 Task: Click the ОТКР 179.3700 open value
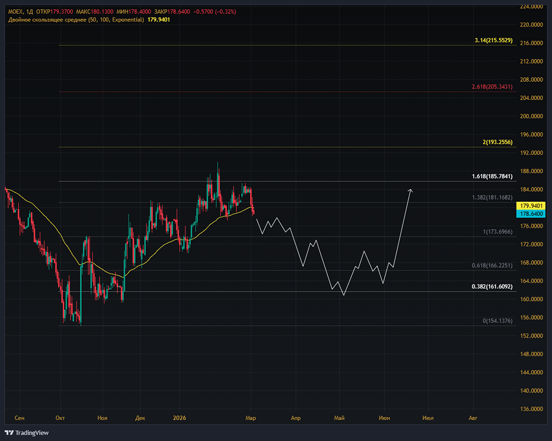55,12
